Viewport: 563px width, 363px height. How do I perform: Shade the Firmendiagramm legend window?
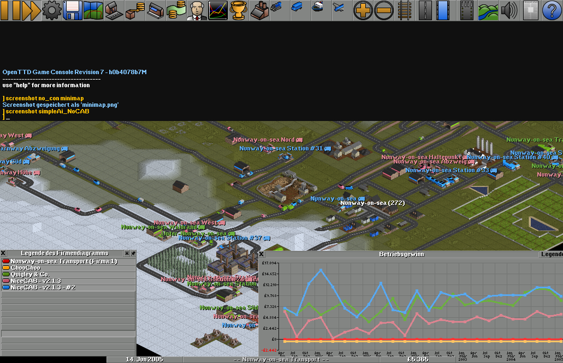(x=127, y=253)
